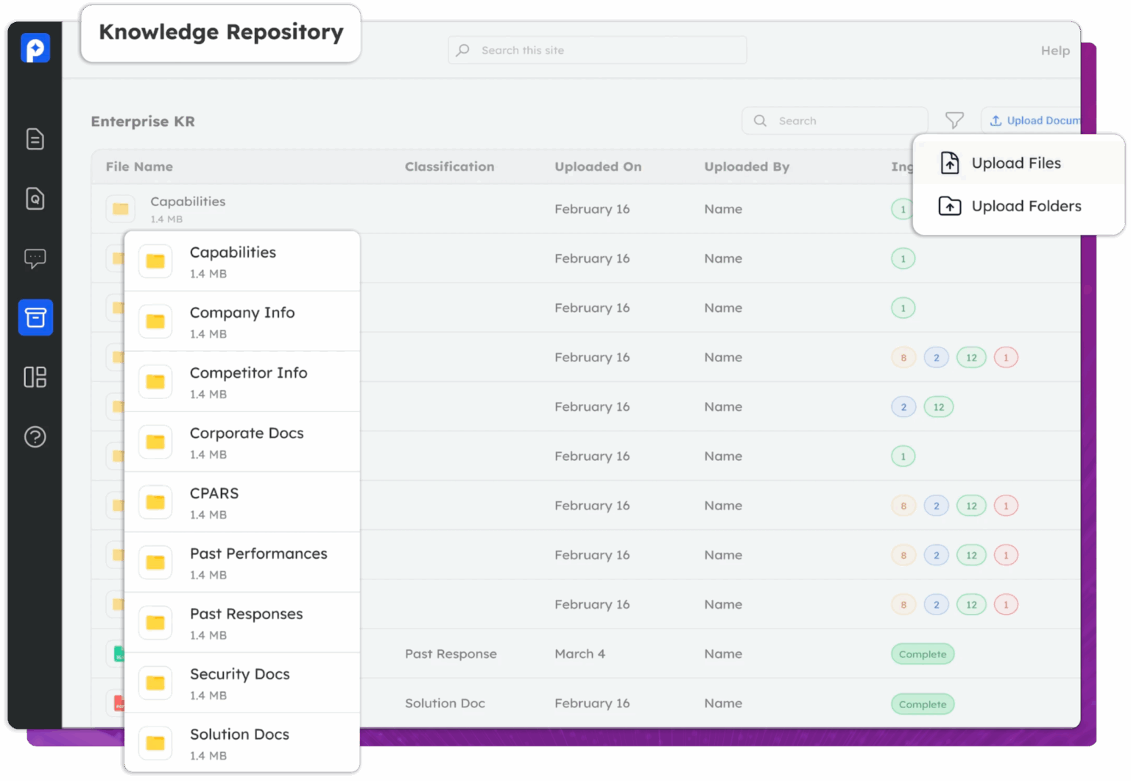Screen dimensions: 1131x781
Task: Click the blue 12 count circle on Competitor Info row
Action: click(938, 406)
